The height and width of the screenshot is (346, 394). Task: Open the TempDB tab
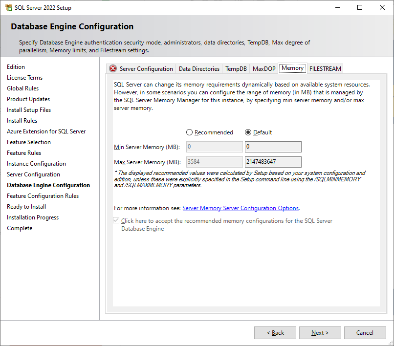coord(236,69)
